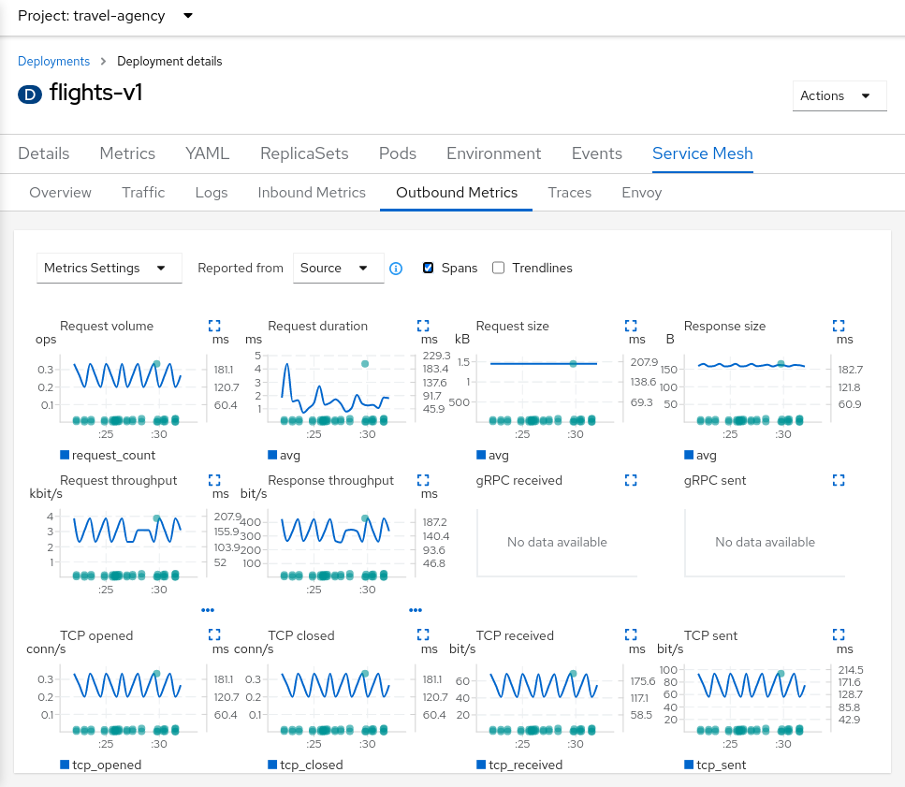Open the Pods tab
The image size is (905, 787).
point(398,153)
